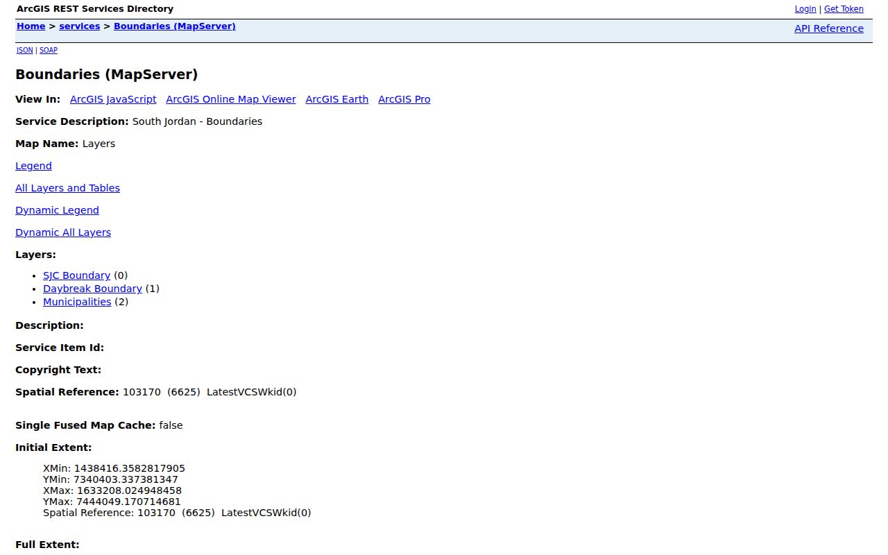Open the SJC Boundary layer
Image resolution: width=888 pixels, height=555 pixels.
point(76,275)
